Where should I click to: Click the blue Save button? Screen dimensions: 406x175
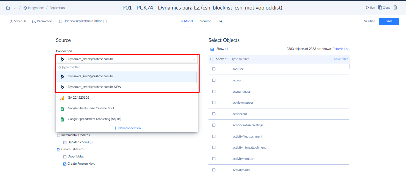389,21
